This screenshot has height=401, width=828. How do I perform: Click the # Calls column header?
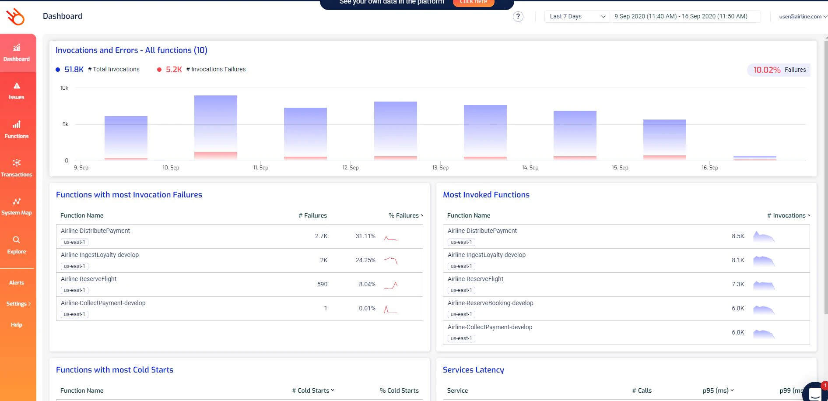coord(642,390)
